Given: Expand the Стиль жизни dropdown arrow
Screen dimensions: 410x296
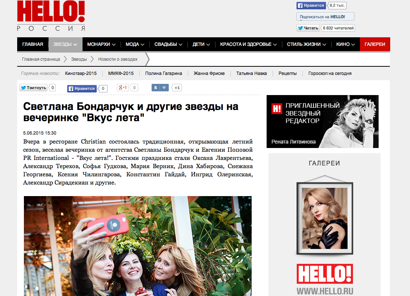Looking at the screenshot, I should pyautogui.click(x=324, y=44).
